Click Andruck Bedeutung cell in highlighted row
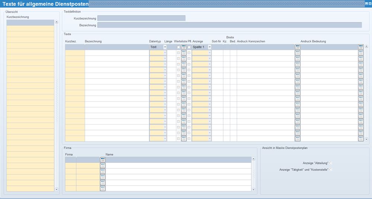Viewport: 372px width, 199px height. pos(329,47)
